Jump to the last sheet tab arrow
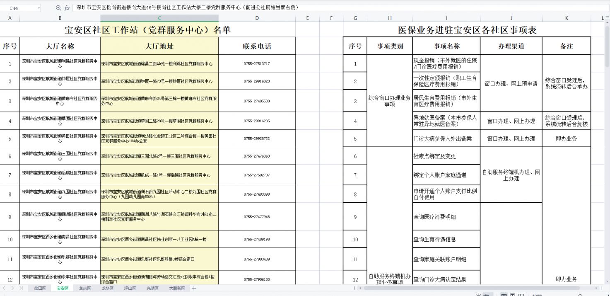The height and width of the screenshot is (296, 610). pos(21,288)
